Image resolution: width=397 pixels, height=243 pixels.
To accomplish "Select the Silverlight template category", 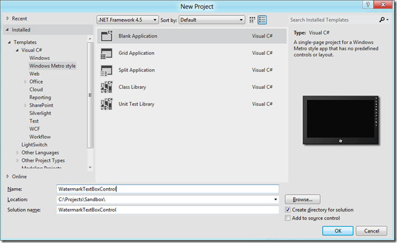I will click(x=40, y=113).
